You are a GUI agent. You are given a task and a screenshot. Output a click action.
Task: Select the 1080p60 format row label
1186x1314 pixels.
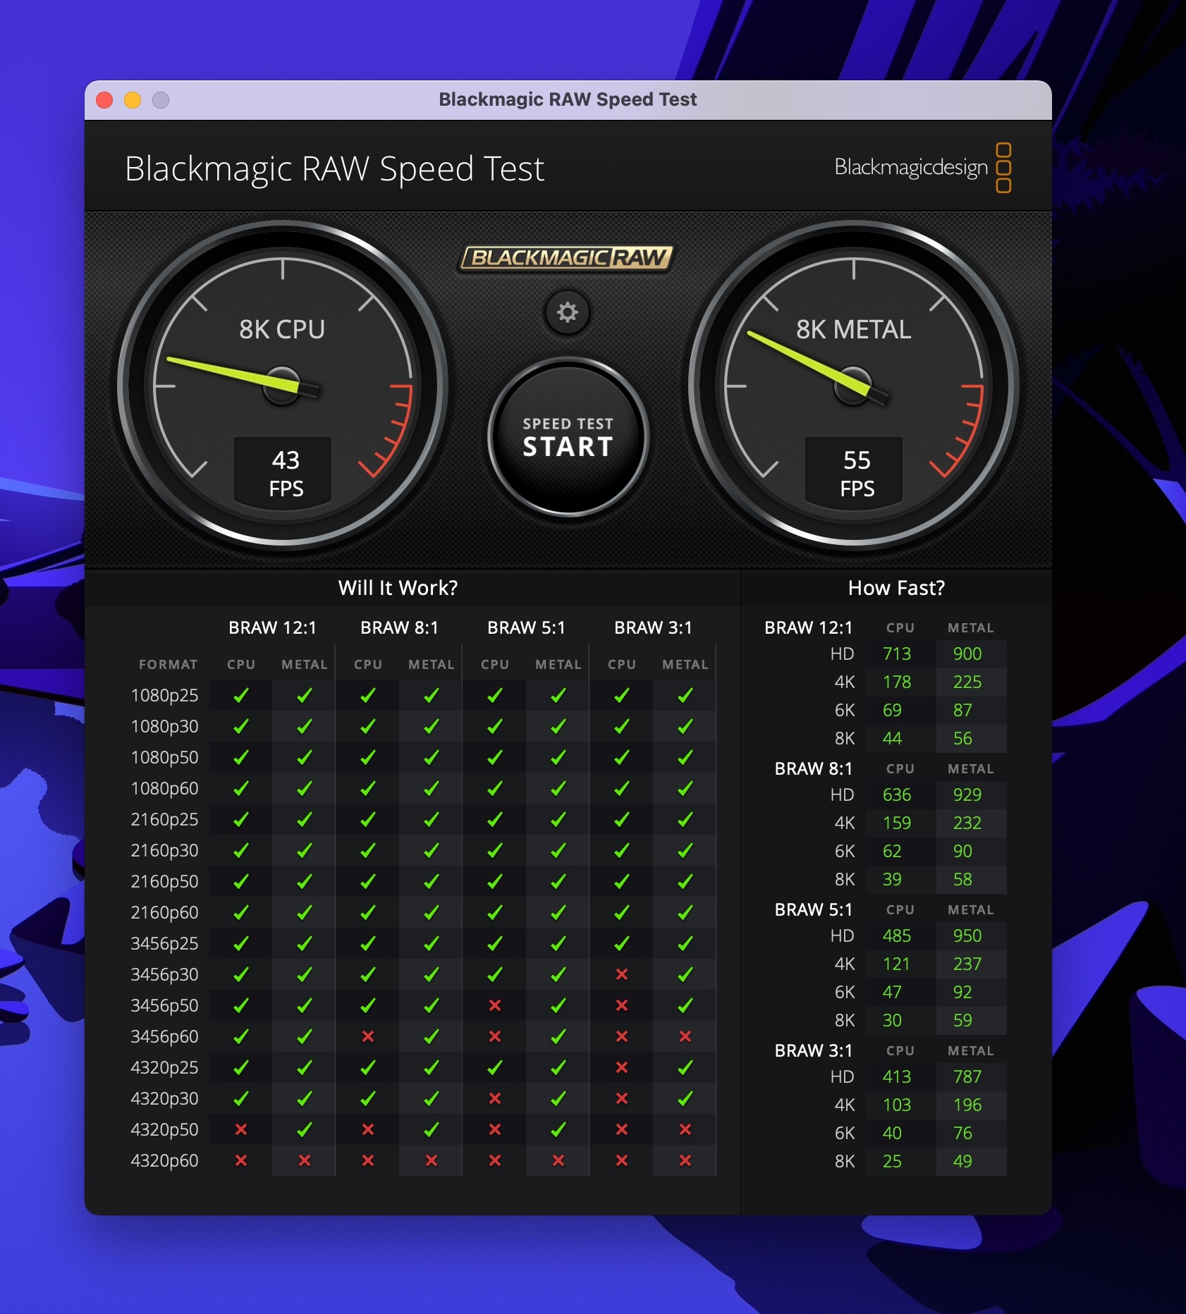[164, 789]
